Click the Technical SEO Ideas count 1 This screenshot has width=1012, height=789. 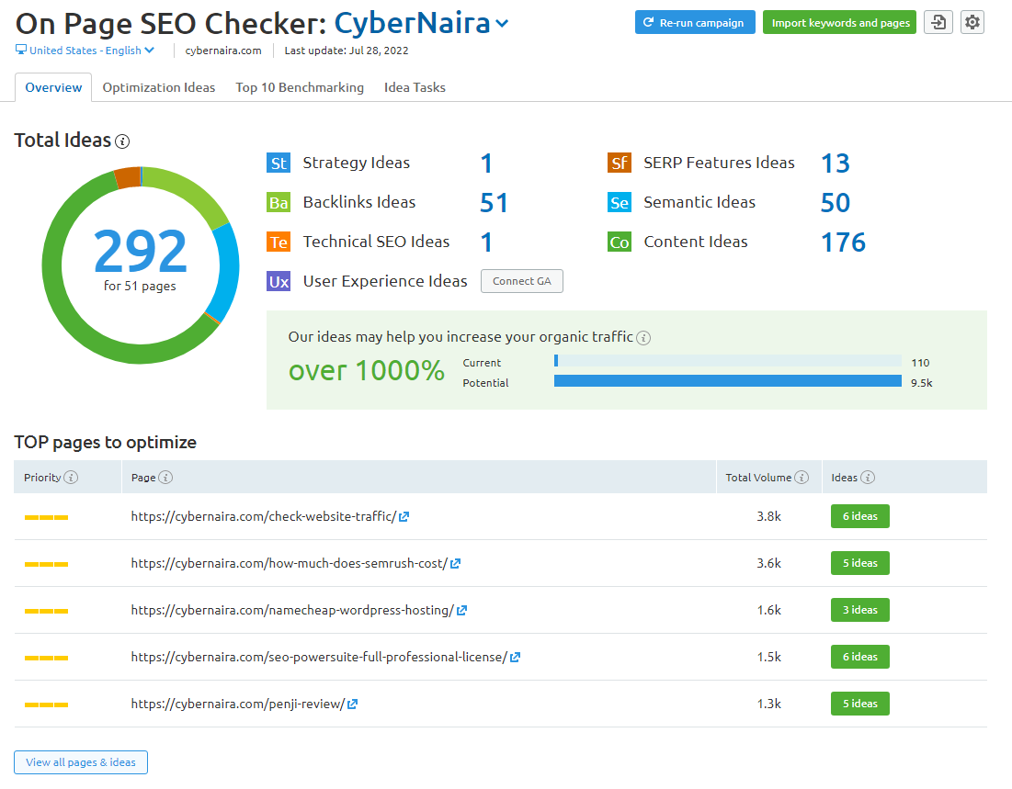coord(486,242)
